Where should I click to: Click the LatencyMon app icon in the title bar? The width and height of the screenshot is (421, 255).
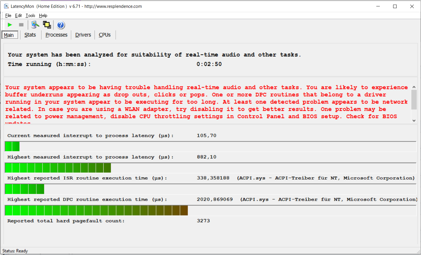pos(6,6)
